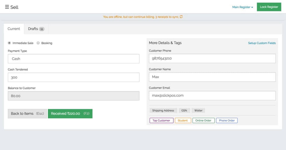Click the Cash Tendered input field
This screenshot has height=150, width=286.
click(74, 77)
